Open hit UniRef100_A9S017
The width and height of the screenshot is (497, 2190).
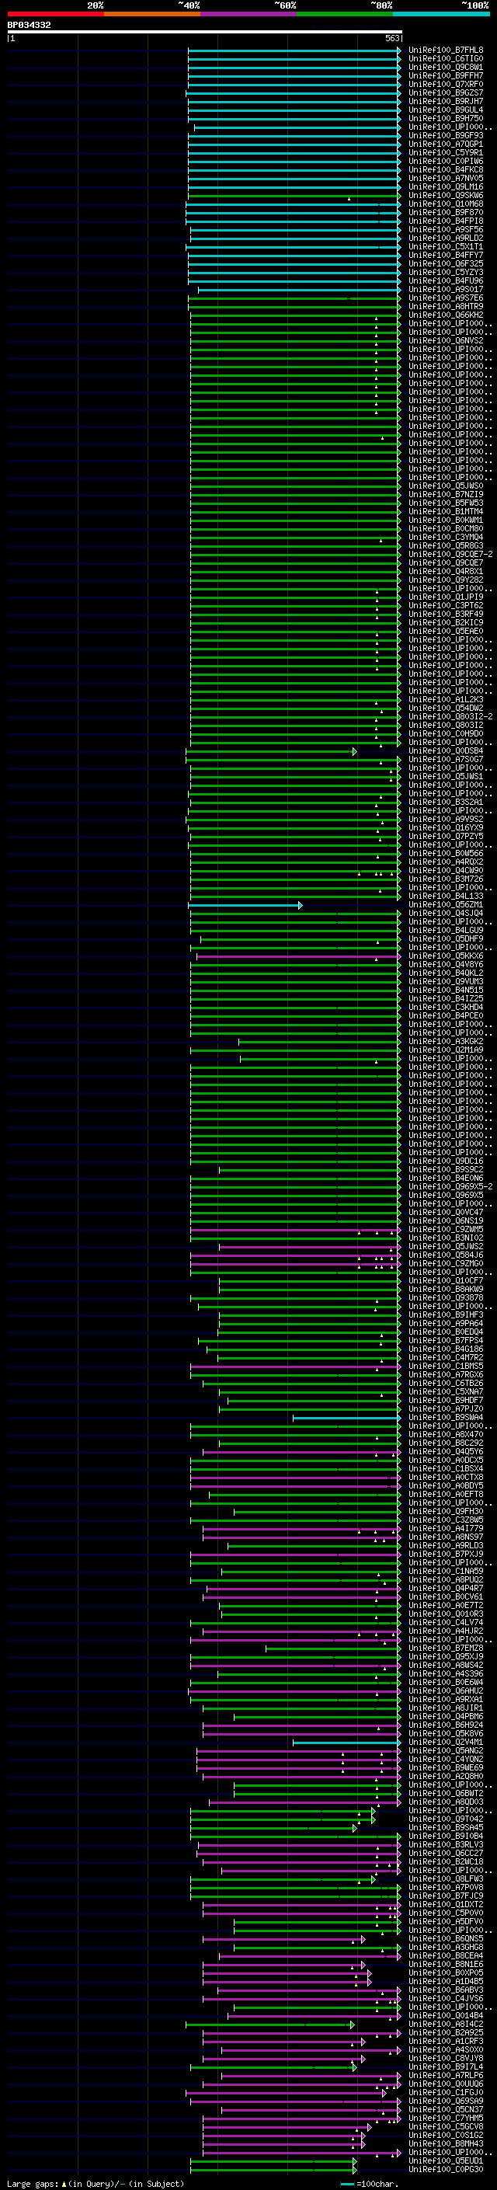[x=446, y=289]
